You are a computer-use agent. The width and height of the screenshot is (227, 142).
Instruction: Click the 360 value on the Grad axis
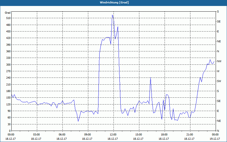9,51
